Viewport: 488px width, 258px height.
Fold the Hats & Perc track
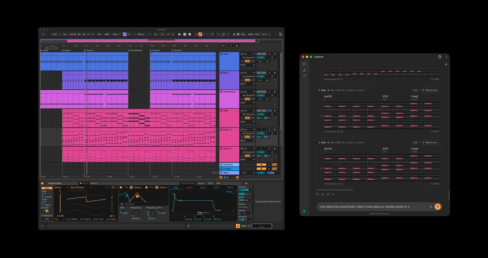click(x=221, y=92)
